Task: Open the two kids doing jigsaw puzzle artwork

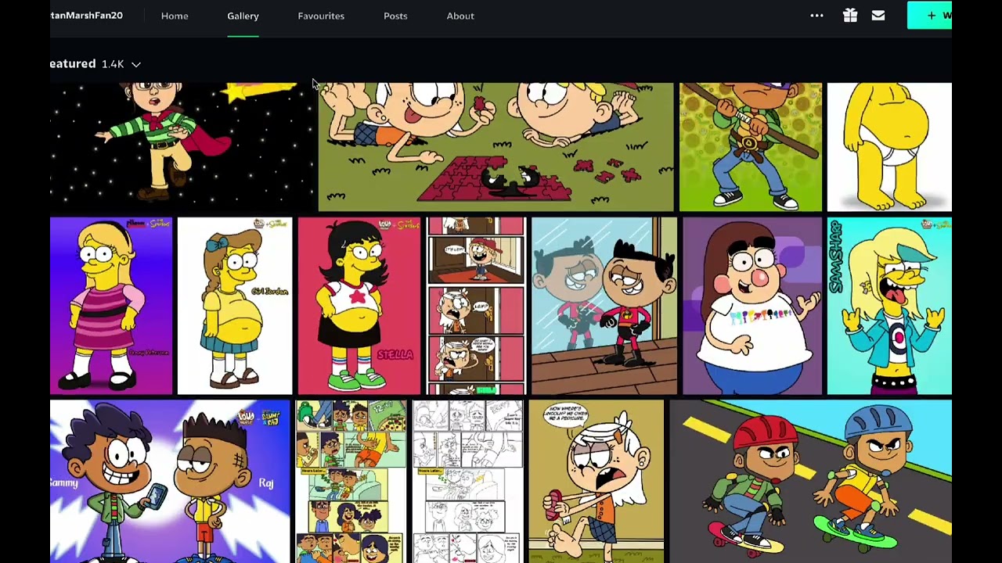Action: [496, 147]
